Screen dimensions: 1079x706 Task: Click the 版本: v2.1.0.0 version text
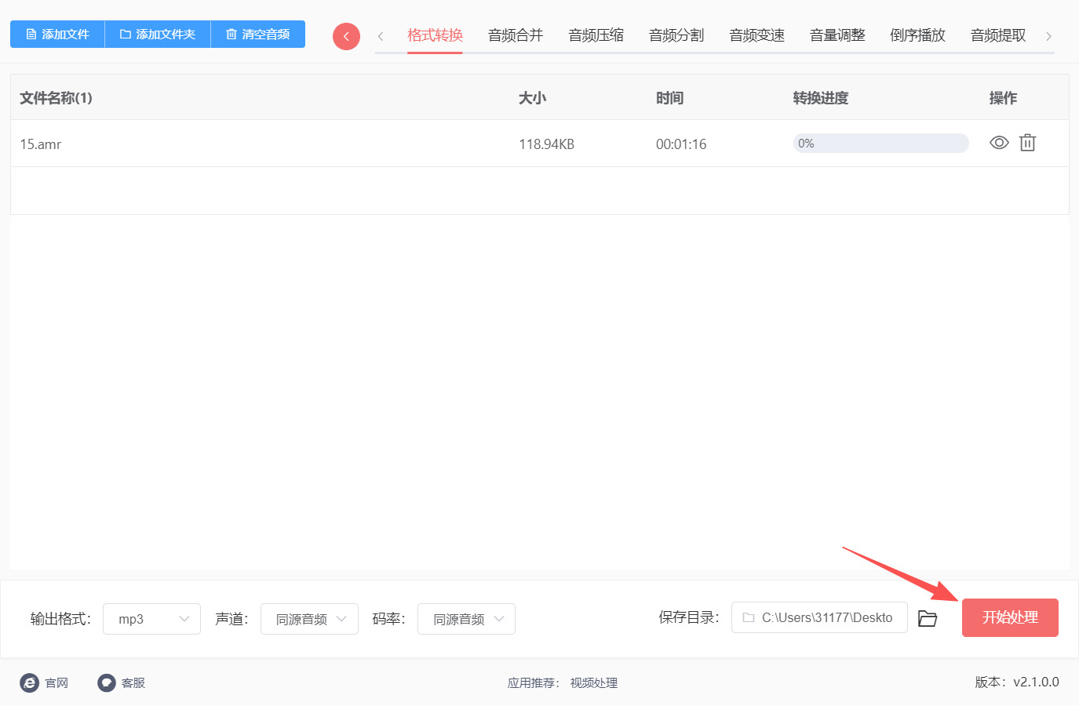tap(1017, 682)
